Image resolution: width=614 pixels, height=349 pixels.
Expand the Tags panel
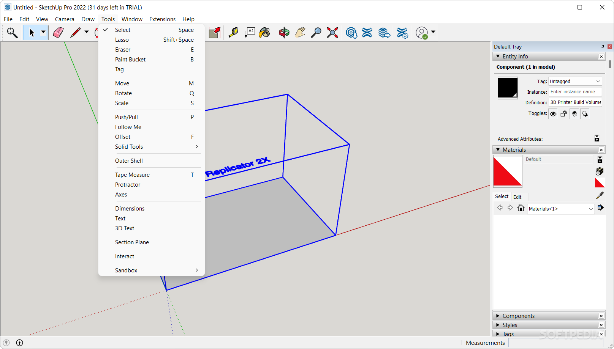pos(498,334)
